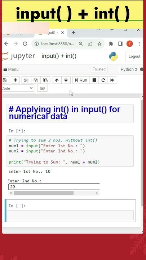Insert a cell below with plus
146x260 pixels.
point(16,80)
